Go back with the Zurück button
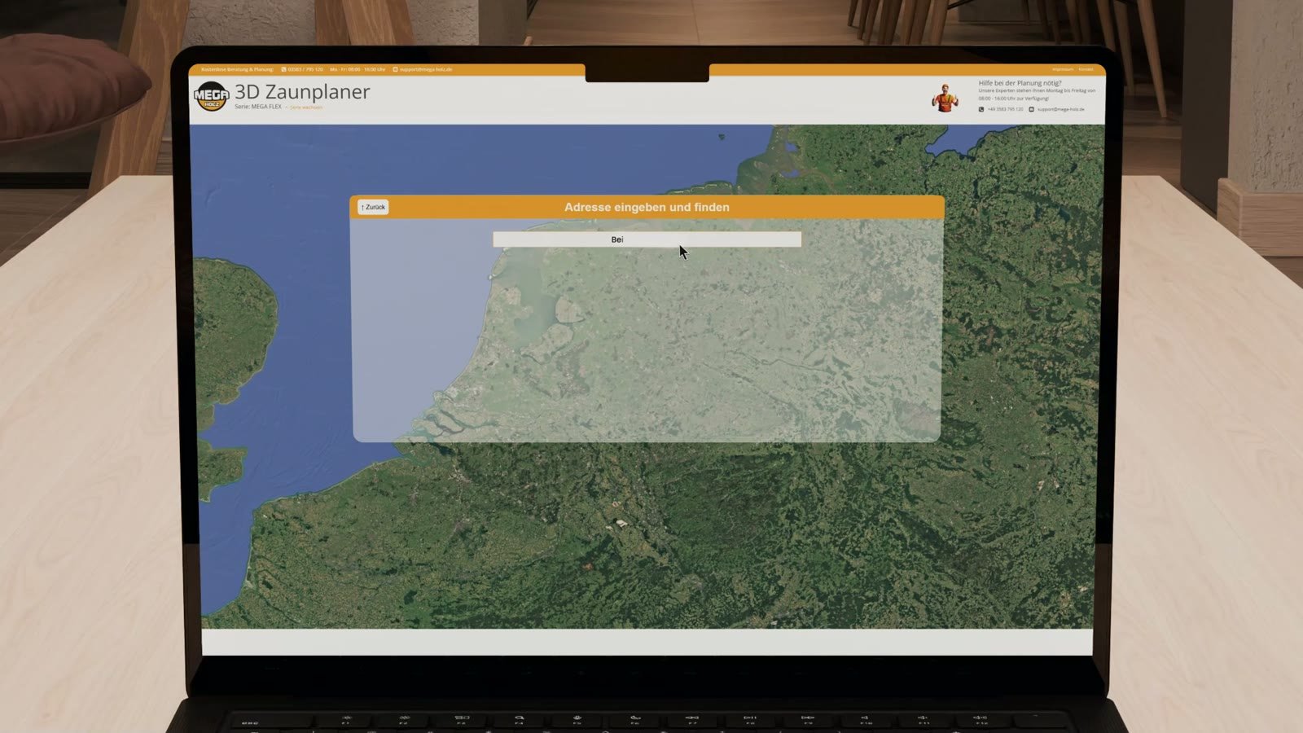1303x733 pixels. click(373, 207)
